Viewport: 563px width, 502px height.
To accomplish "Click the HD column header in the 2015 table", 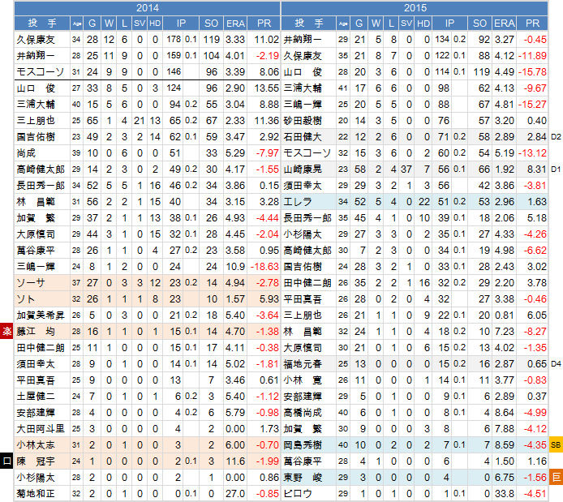I will (x=423, y=24).
